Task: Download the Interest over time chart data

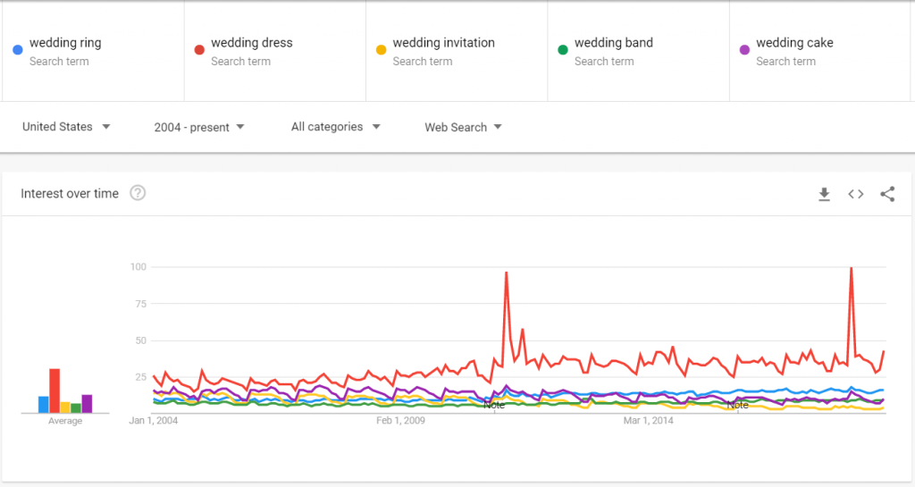Action: (825, 194)
